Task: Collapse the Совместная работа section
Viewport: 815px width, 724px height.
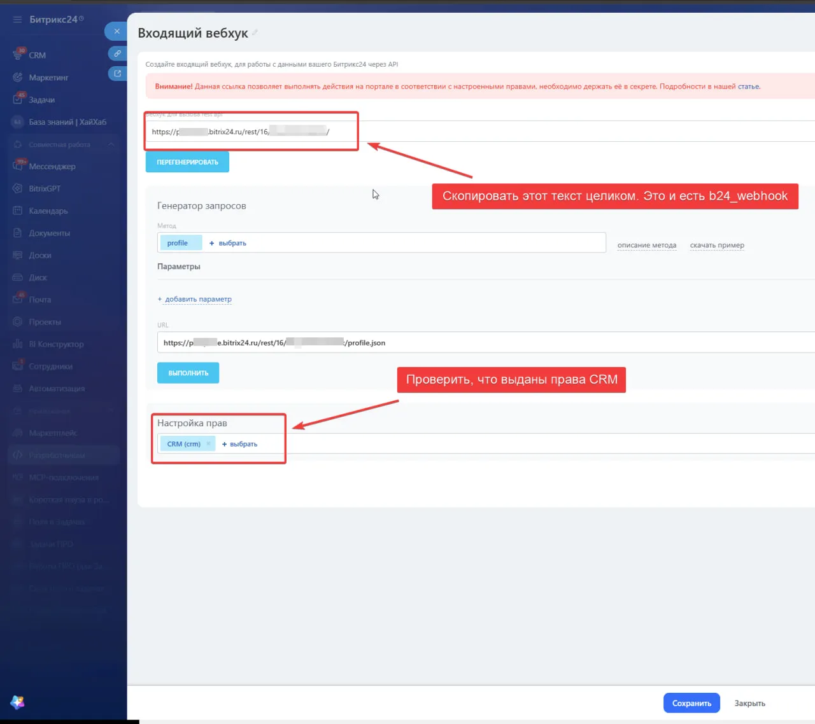Action: click(111, 144)
